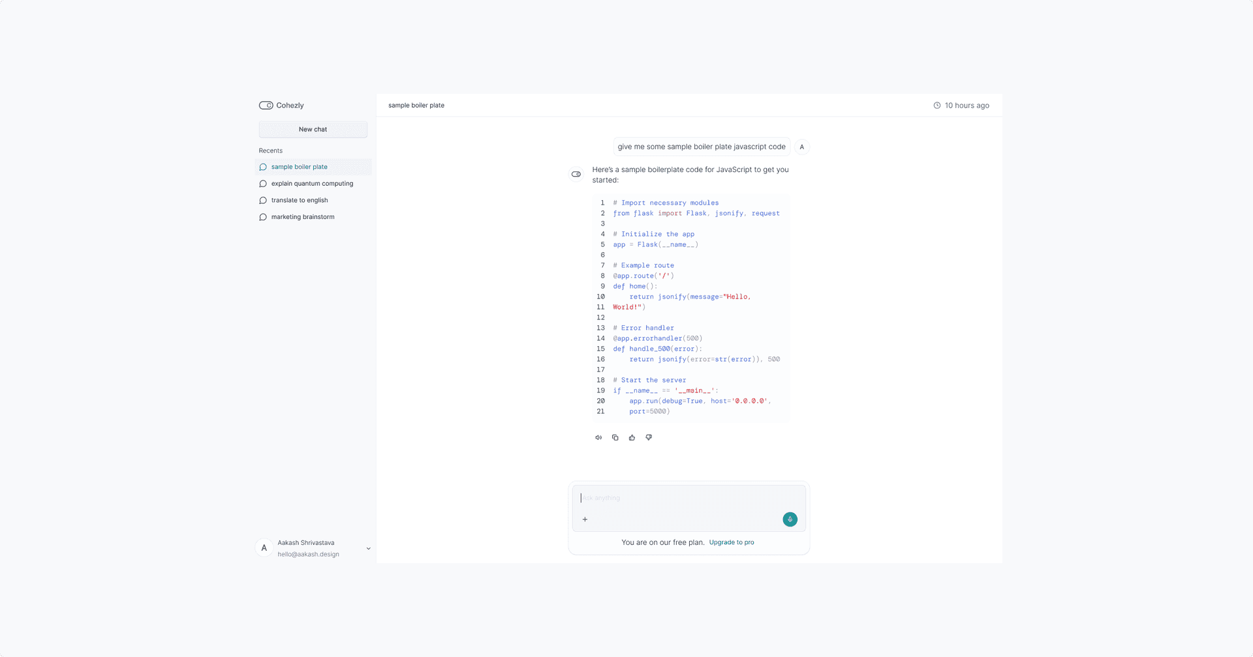Click chat bubble icon beside sample boiler plate
The image size is (1253, 657).
point(263,167)
